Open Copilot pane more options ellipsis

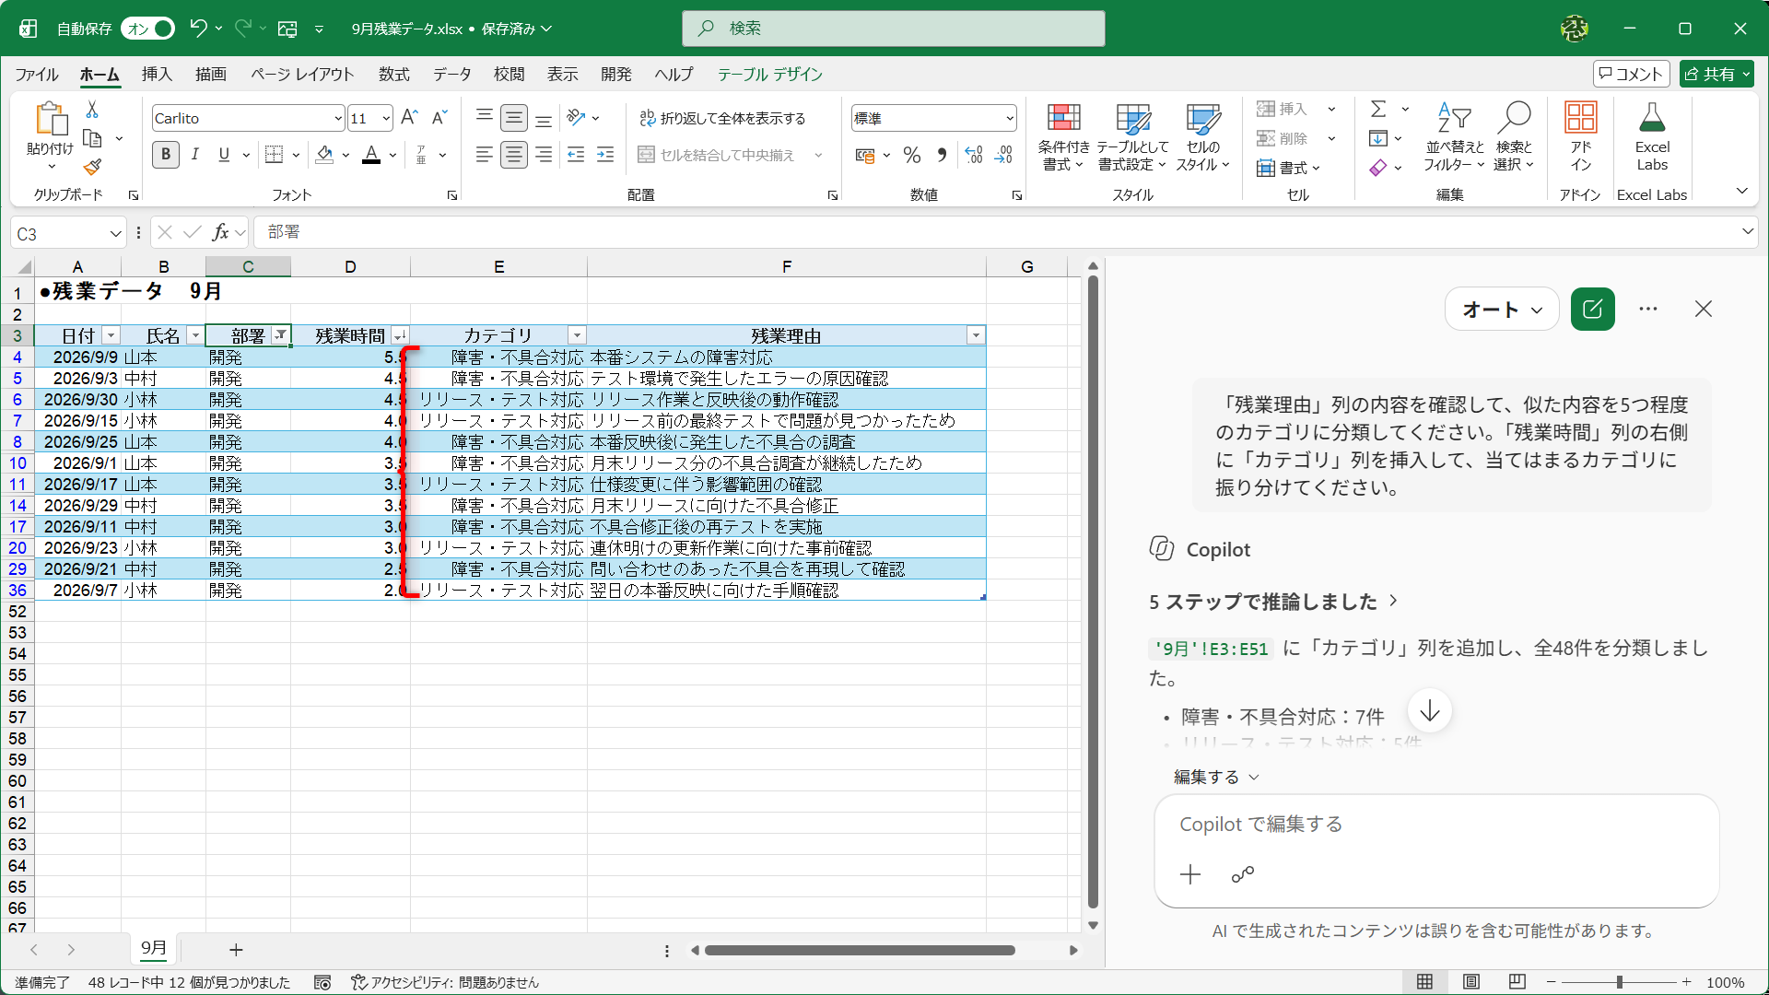click(1648, 310)
